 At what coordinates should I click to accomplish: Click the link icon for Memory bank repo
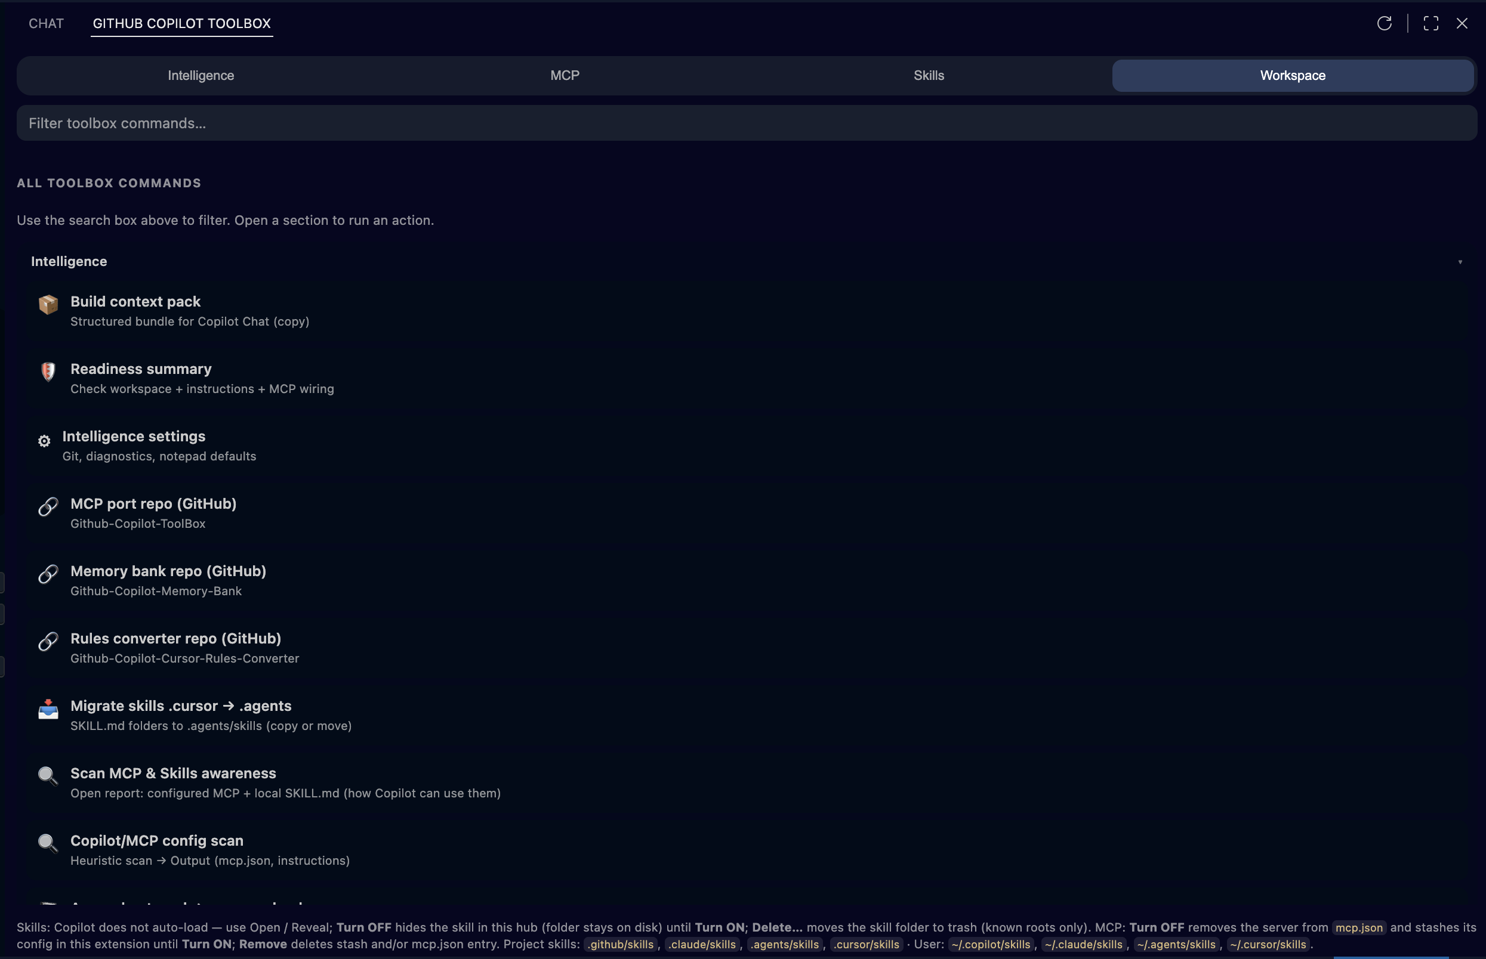pyautogui.click(x=48, y=574)
